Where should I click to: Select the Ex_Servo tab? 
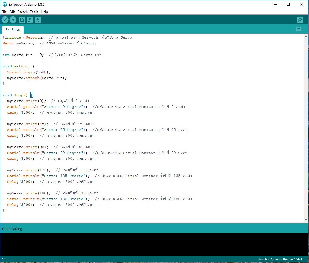coord(13,30)
